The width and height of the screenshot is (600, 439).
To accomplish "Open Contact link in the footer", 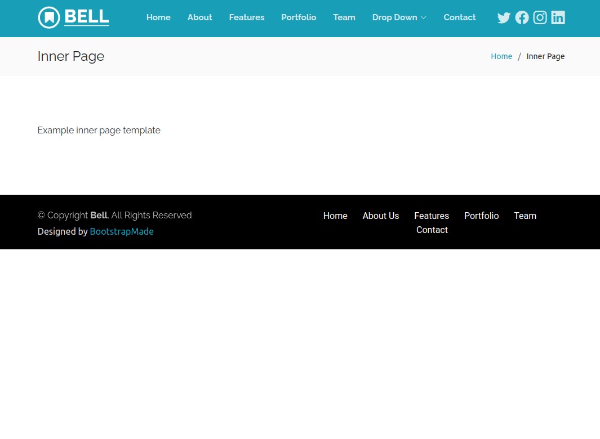I will (x=432, y=230).
